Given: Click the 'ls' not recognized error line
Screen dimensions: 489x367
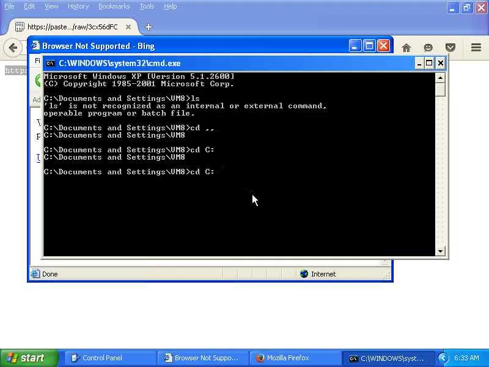Looking at the screenshot, I should point(185,106).
